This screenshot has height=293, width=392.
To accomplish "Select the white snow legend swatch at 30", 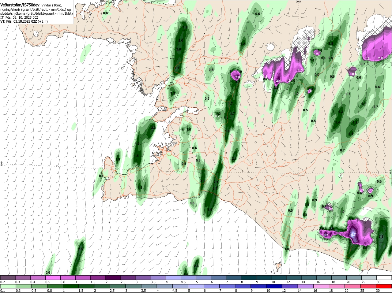I will coord(384,278).
